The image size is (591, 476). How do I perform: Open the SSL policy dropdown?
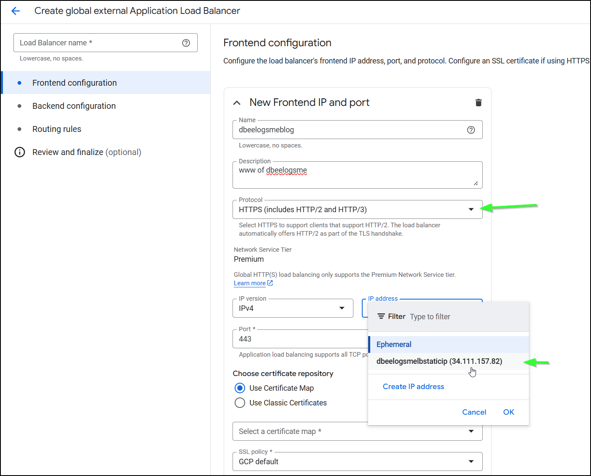pos(357,462)
